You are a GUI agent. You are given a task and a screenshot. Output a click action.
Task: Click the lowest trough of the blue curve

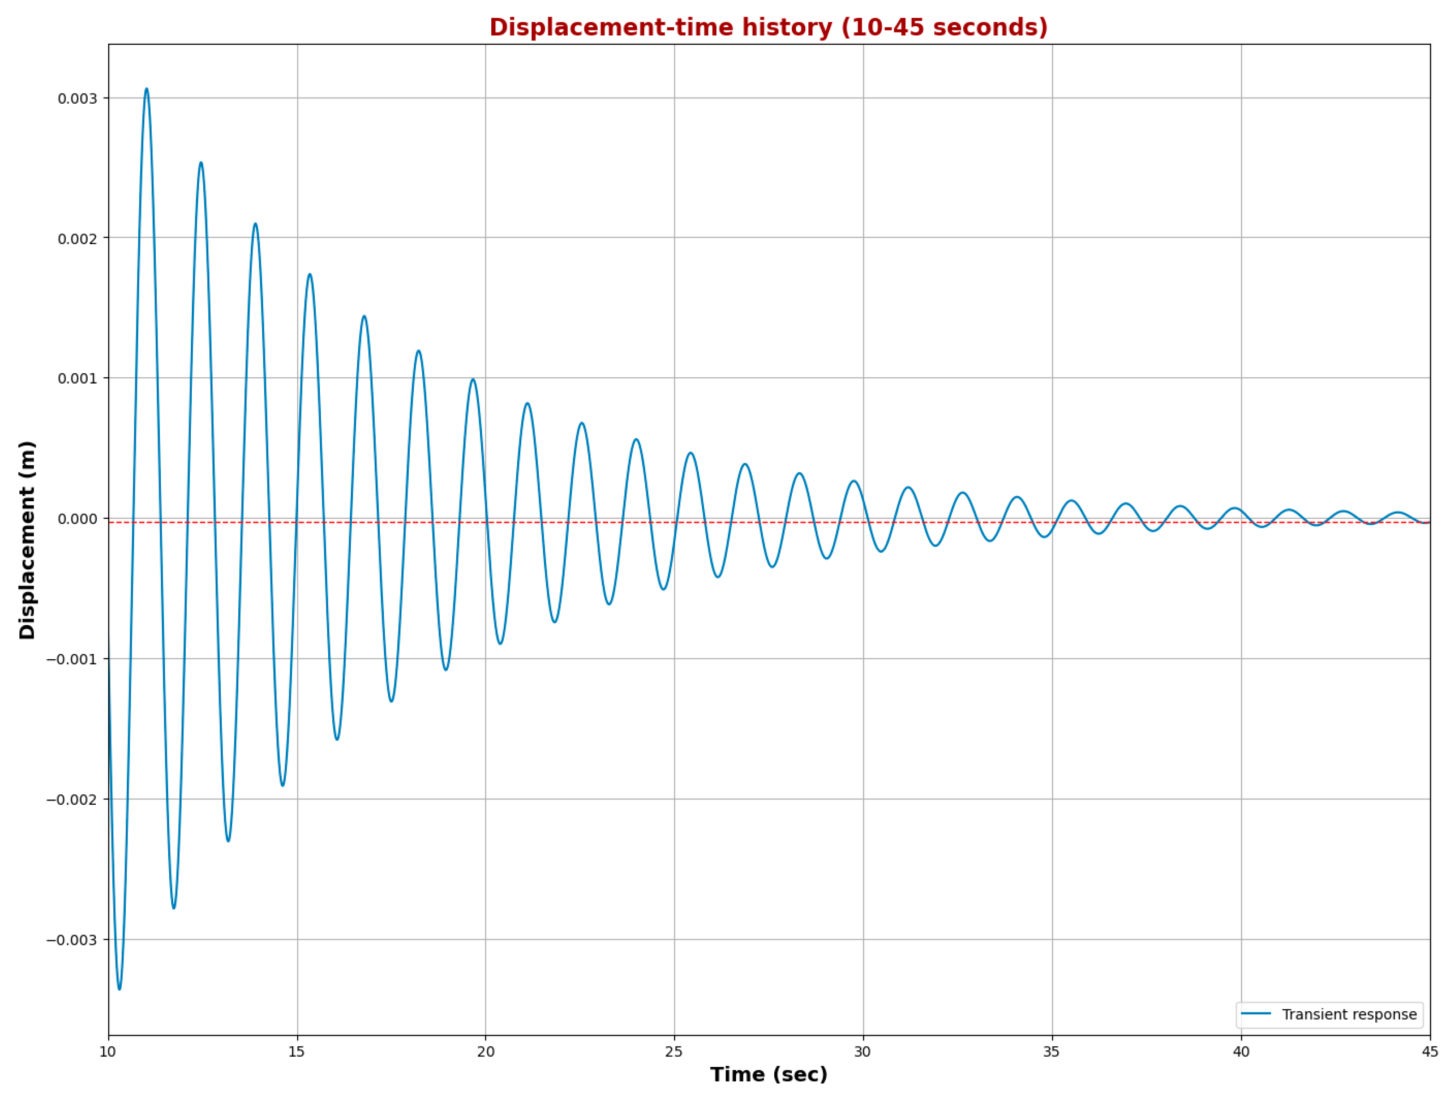[119, 989]
